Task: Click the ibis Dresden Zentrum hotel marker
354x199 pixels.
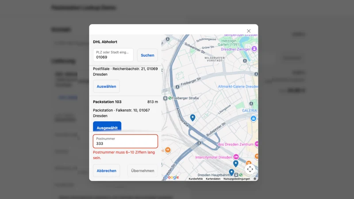Action: pyautogui.click(x=257, y=144)
